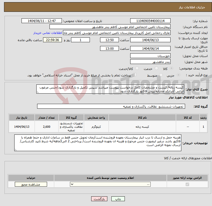Click the price validity time 13:00 field
Screen dimensions: 212x206
point(109,48)
